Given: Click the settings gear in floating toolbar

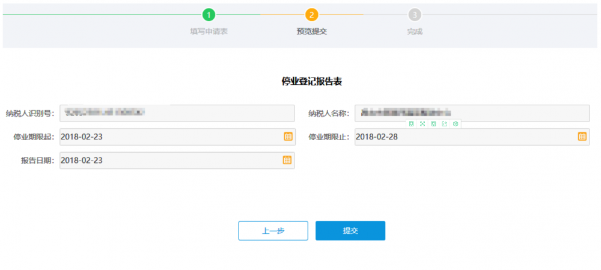Looking at the screenshot, I should 456,124.
